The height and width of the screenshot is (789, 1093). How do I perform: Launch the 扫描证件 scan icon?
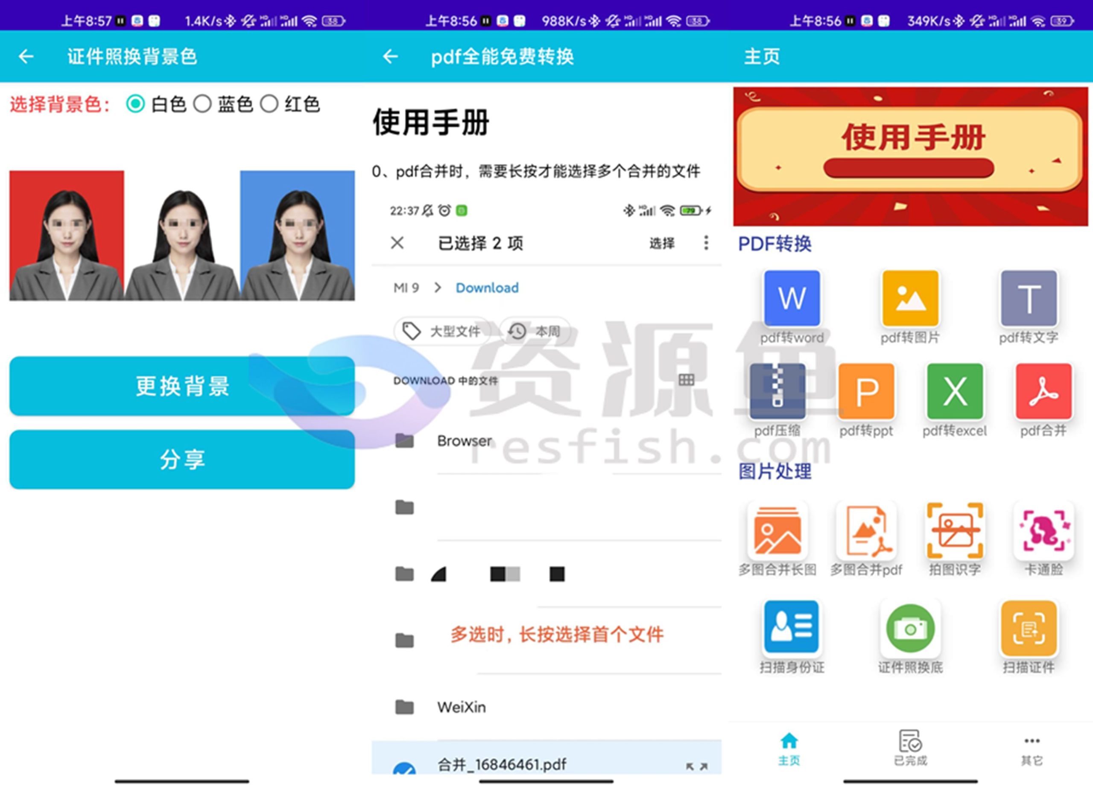(x=1029, y=628)
